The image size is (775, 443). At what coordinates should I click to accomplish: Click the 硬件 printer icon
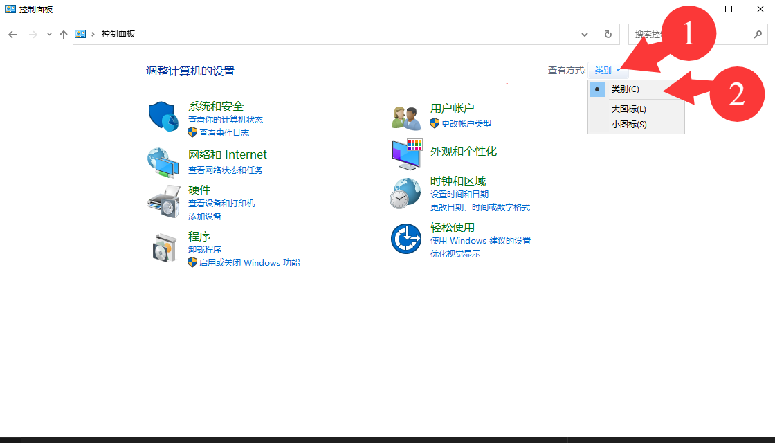point(163,201)
